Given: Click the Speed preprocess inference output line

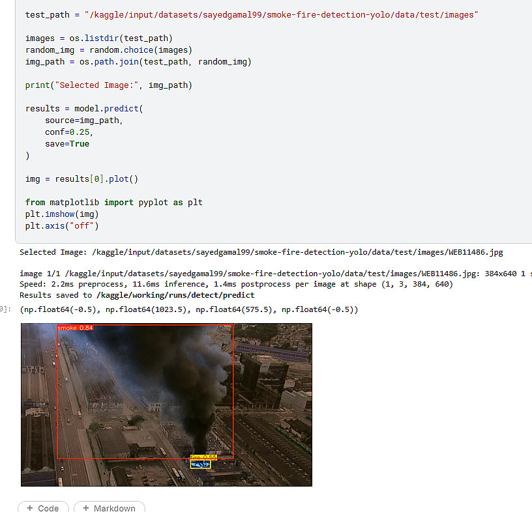Looking at the screenshot, I should tap(236, 284).
